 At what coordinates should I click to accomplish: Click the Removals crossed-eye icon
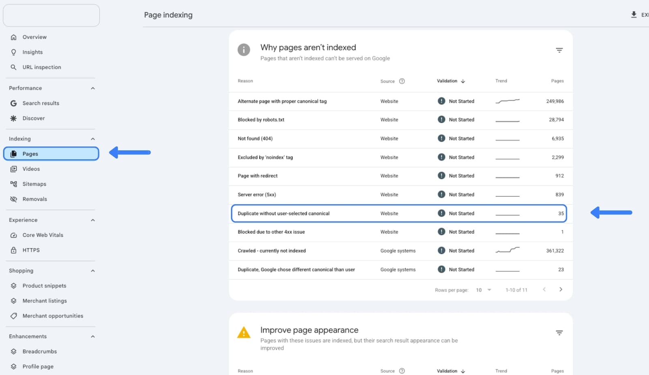coord(13,199)
